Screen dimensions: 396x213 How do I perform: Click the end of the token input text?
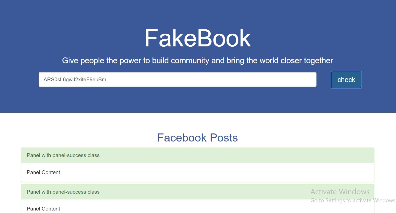coord(106,79)
